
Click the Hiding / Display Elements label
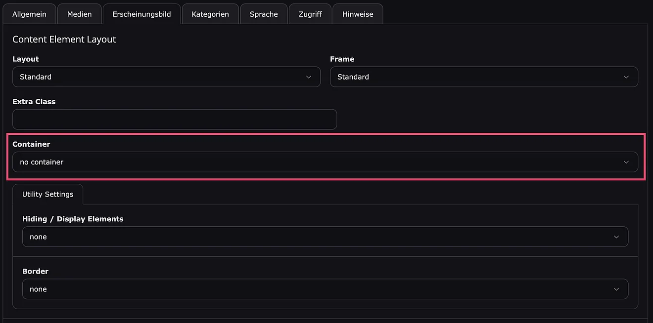pos(73,219)
